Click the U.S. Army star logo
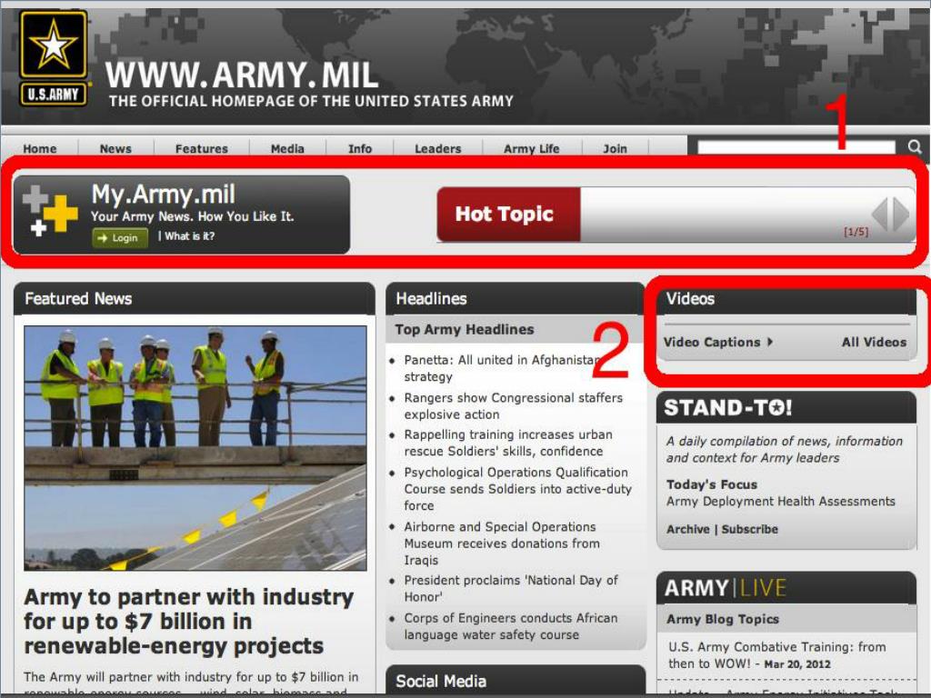This screenshot has height=698, width=931. coord(54,58)
